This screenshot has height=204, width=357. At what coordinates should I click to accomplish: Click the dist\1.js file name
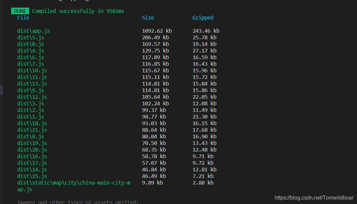[x=30, y=117]
